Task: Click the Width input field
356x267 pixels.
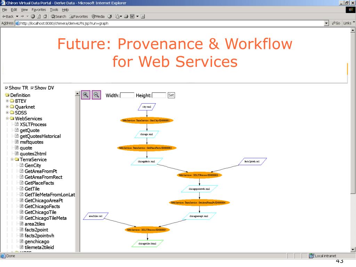Action: tap(127, 95)
